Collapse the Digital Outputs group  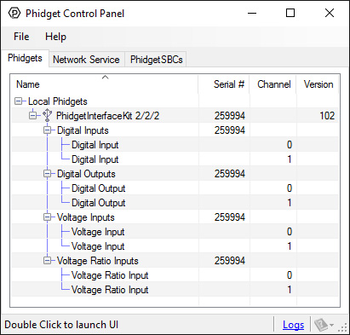(48, 174)
